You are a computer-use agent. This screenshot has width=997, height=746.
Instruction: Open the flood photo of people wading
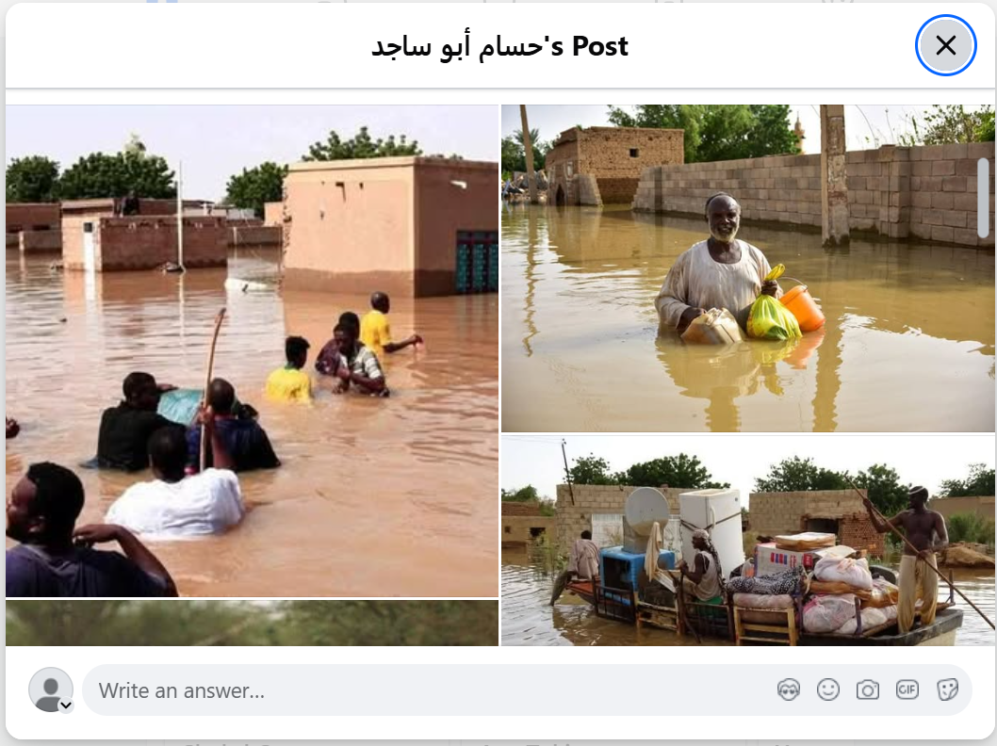[x=252, y=350]
